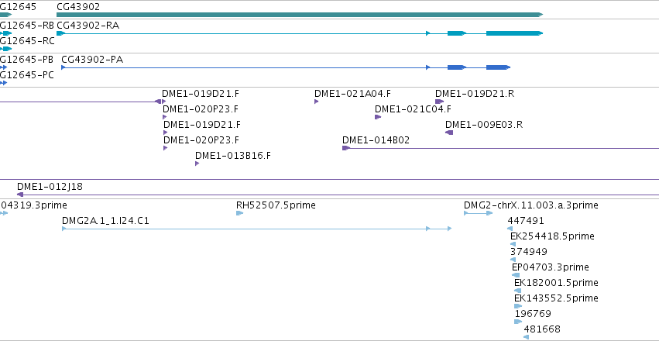
Task: Select the EK143552.5prime feature
Action: pyautogui.click(x=518, y=307)
